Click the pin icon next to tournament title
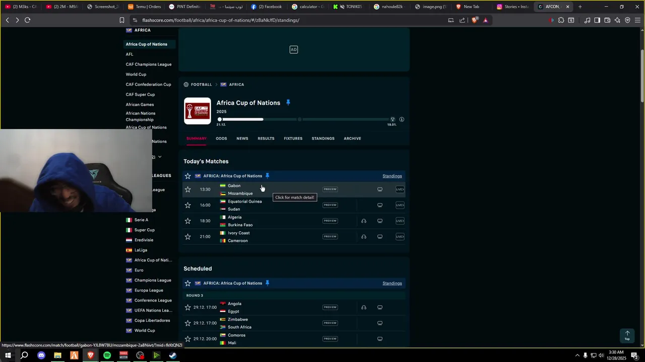The width and height of the screenshot is (645, 362). (x=288, y=103)
